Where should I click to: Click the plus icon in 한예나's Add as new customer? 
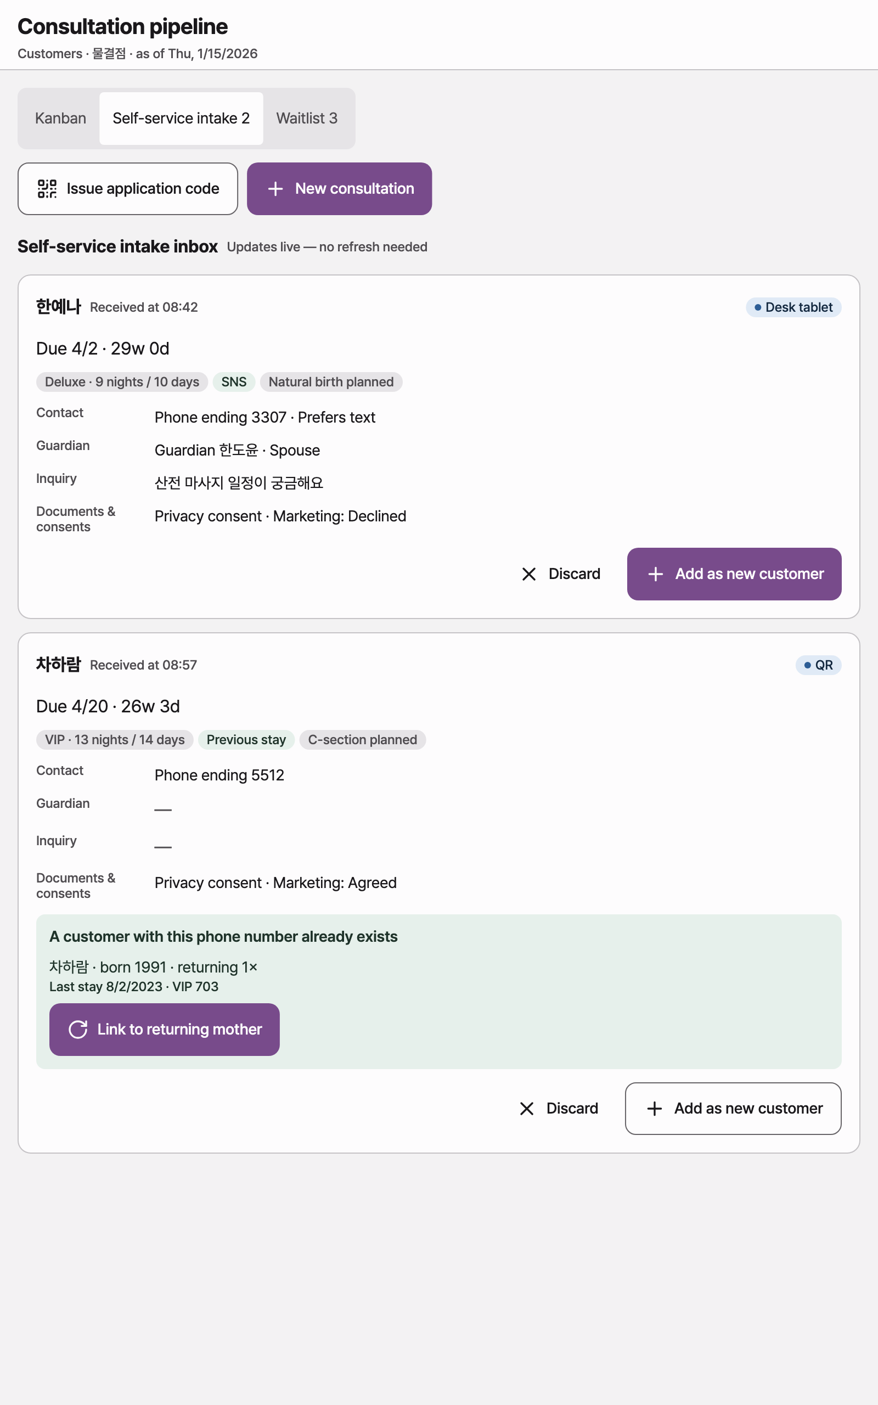click(656, 574)
